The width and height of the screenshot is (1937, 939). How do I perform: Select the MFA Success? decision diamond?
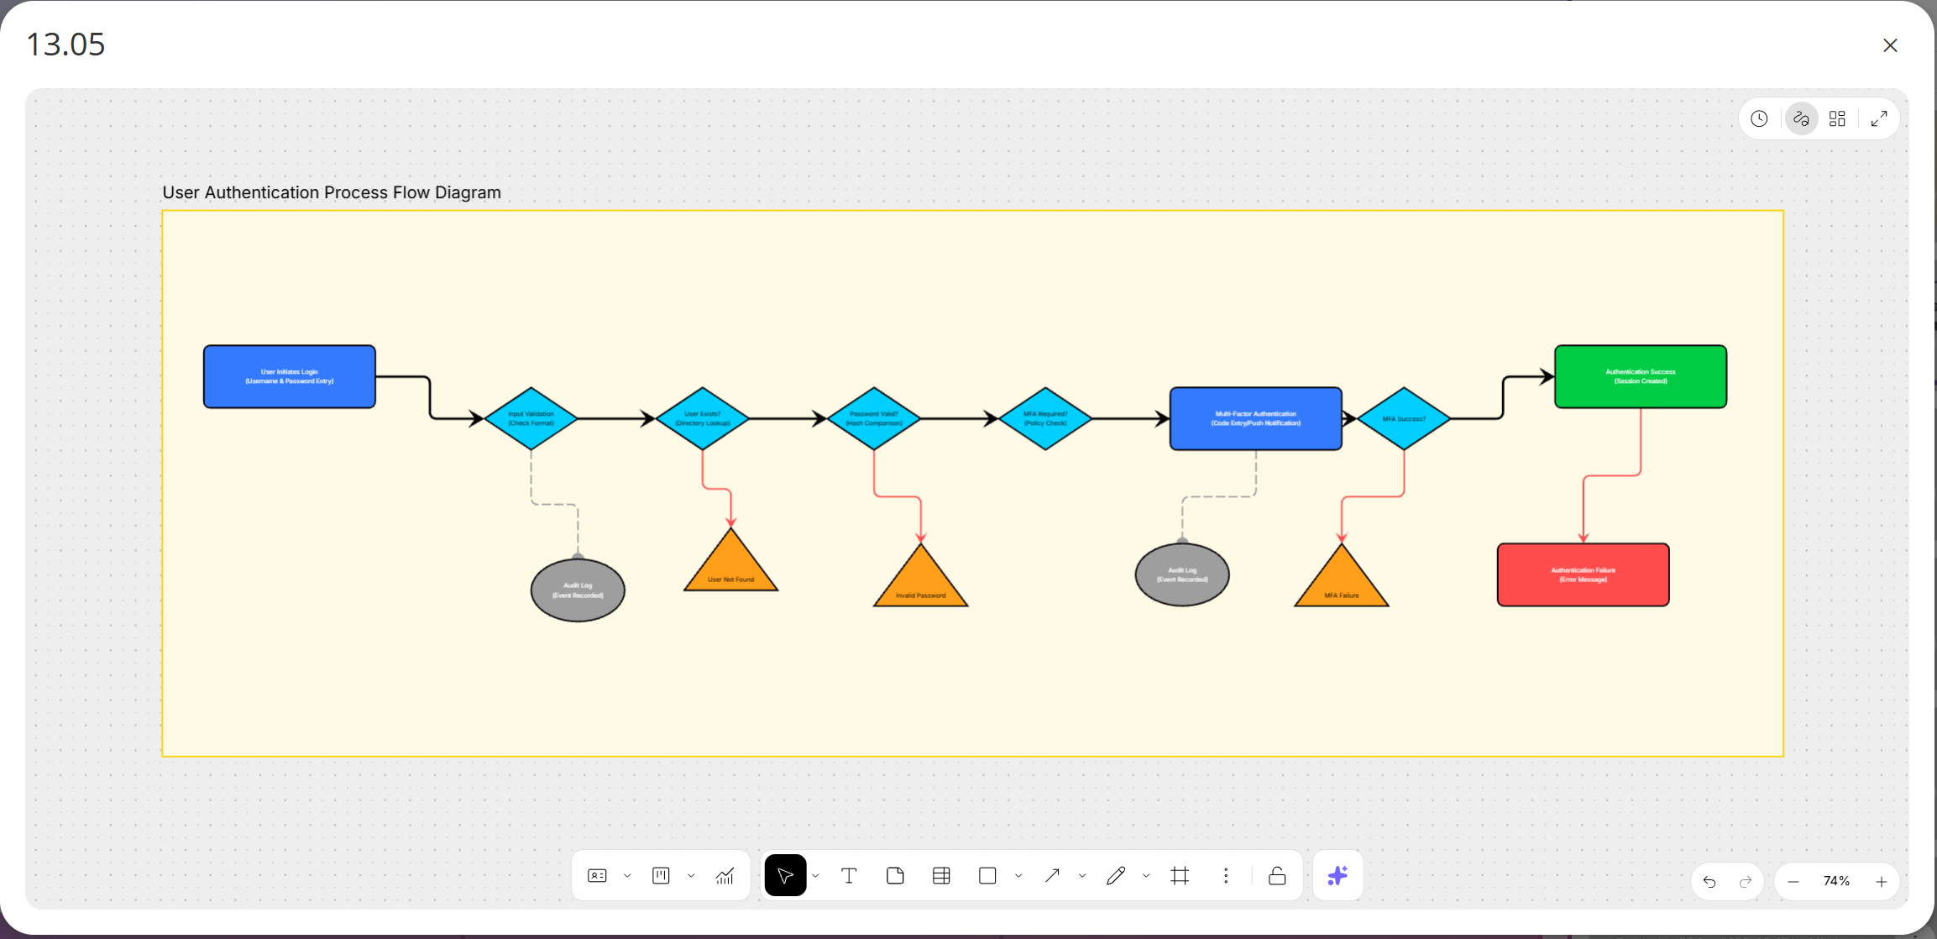1404,418
